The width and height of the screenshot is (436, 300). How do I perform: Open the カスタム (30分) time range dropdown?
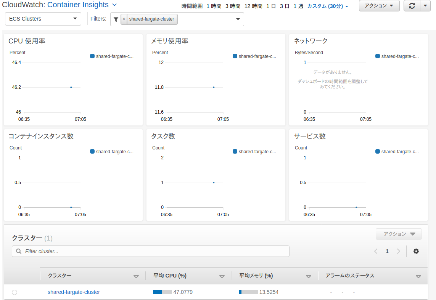(x=328, y=6)
